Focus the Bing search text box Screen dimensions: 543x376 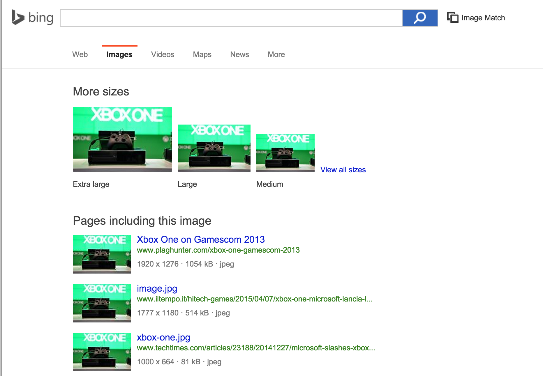coord(231,18)
